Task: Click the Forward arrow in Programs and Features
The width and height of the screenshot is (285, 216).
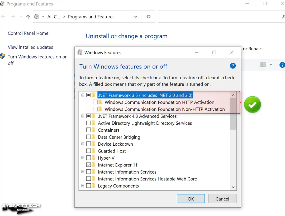Action: point(13,17)
